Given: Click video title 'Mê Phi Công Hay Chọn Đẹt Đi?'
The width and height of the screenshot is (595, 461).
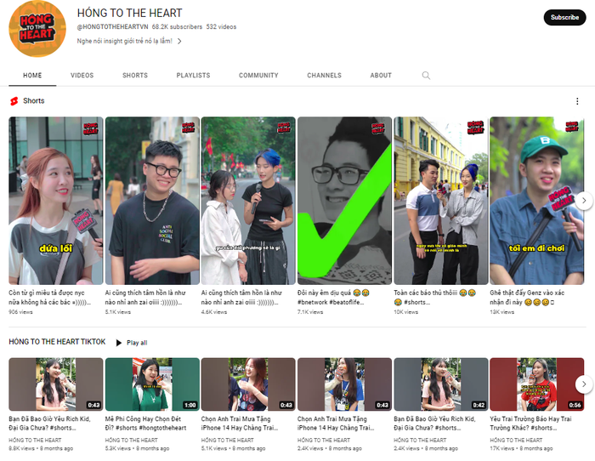Looking at the screenshot, I should [x=145, y=424].
